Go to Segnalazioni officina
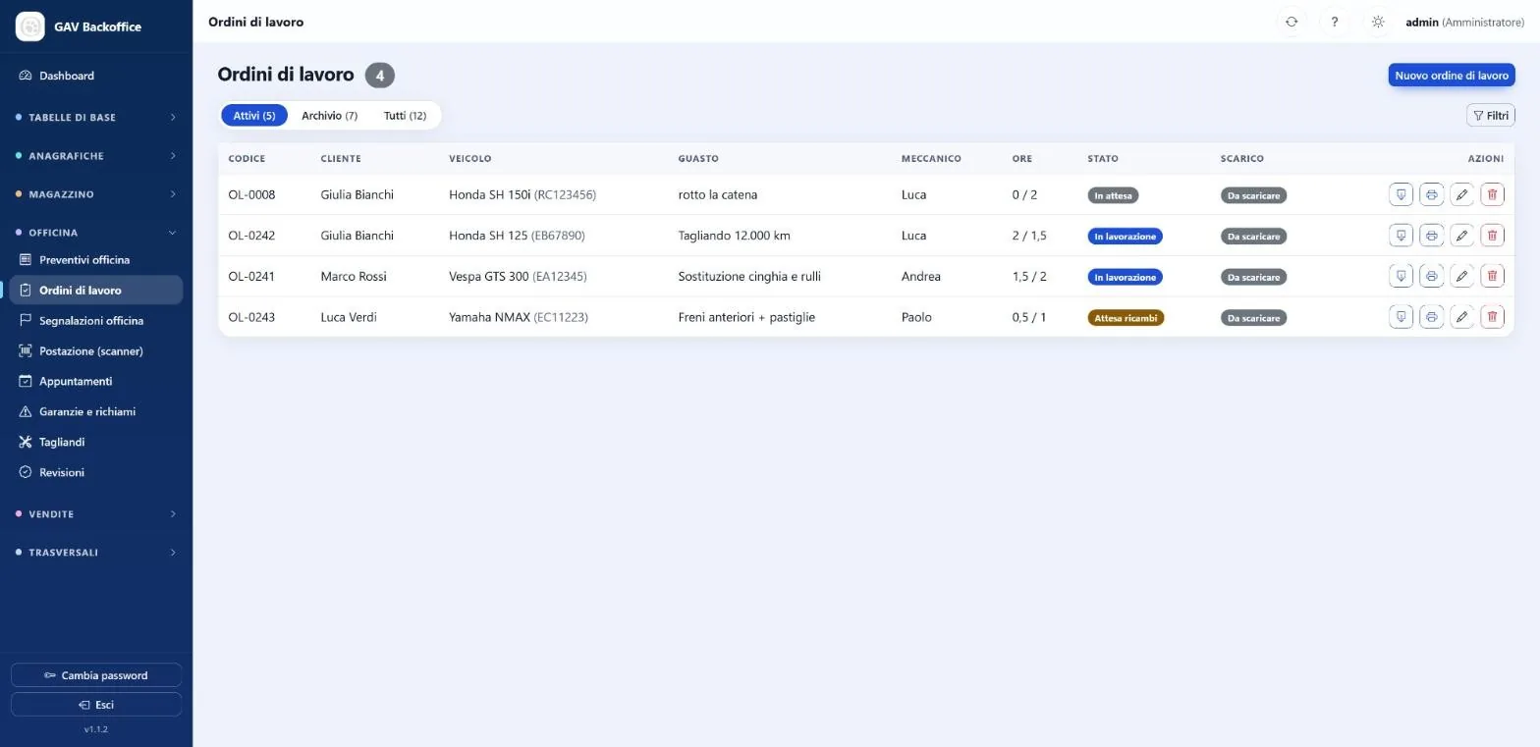 96,321
